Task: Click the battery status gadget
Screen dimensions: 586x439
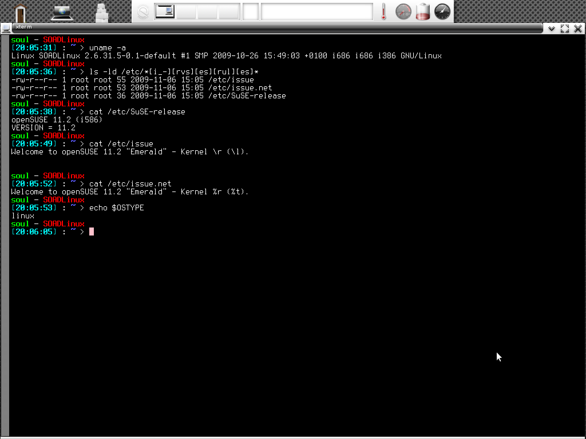Action: pyautogui.click(x=423, y=11)
